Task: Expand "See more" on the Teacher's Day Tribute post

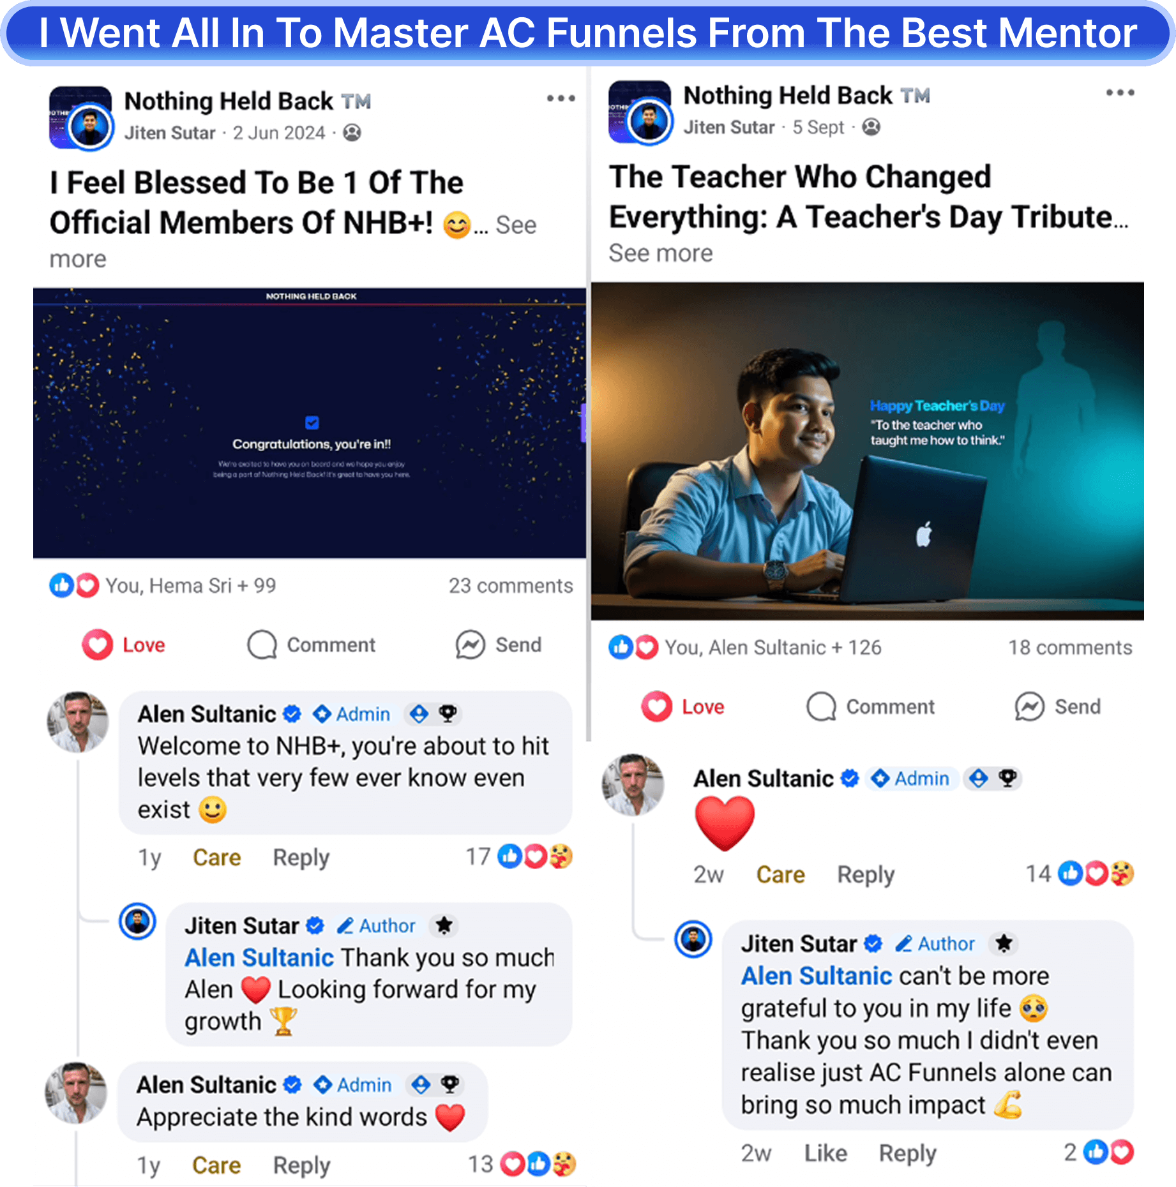Action: (x=661, y=253)
